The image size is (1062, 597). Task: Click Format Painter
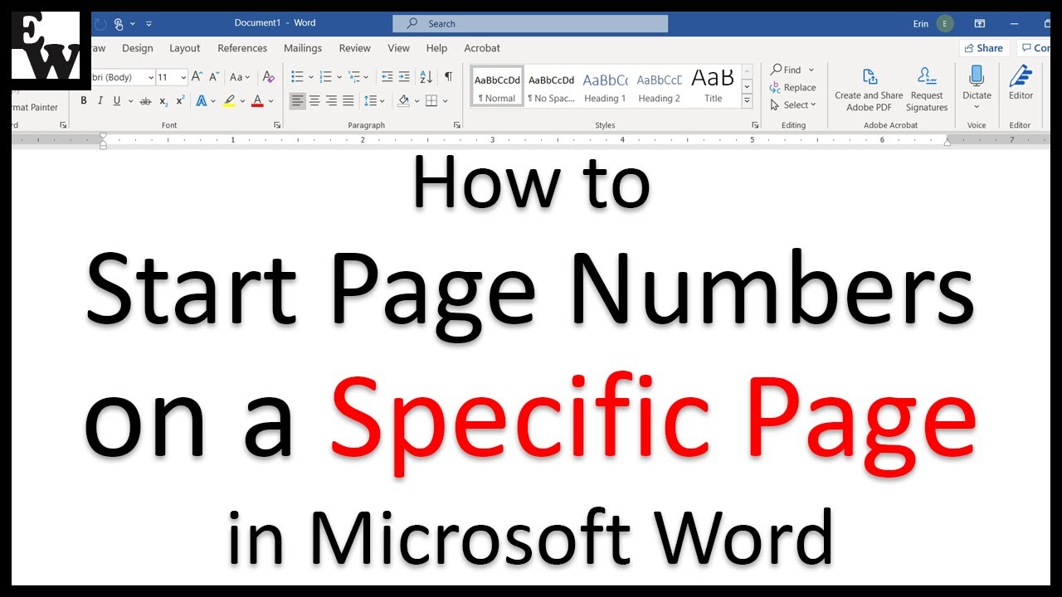tap(35, 107)
